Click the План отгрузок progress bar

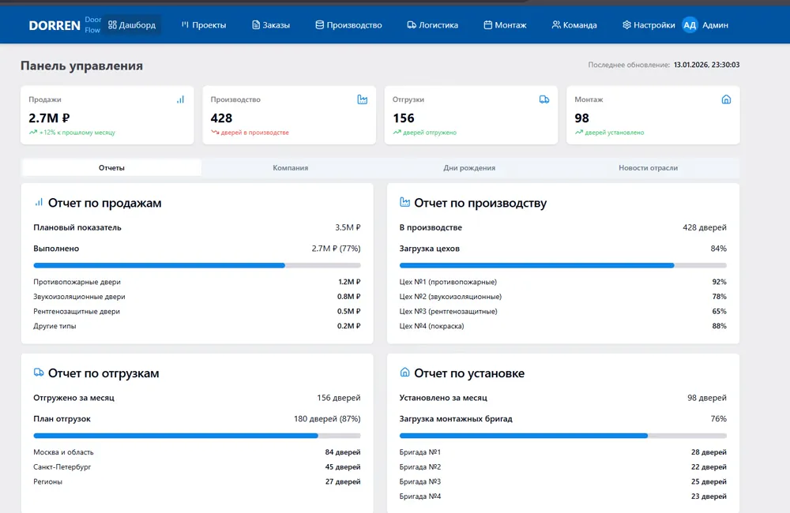tap(197, 436)
